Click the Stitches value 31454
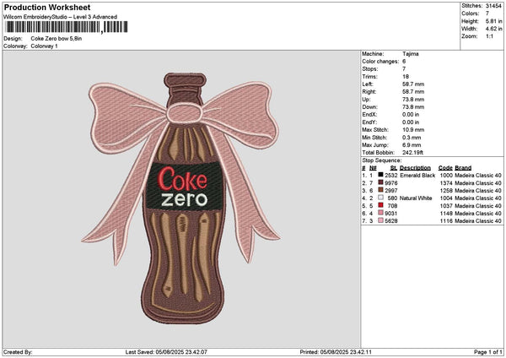This screenshot has width=506, height=358. (493, 6)
